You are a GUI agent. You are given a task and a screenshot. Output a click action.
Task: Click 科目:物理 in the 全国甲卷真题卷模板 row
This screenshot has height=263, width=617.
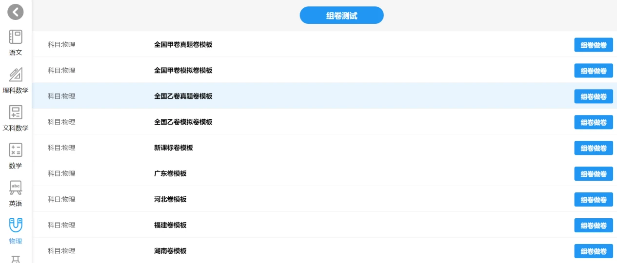pos(61,44)
